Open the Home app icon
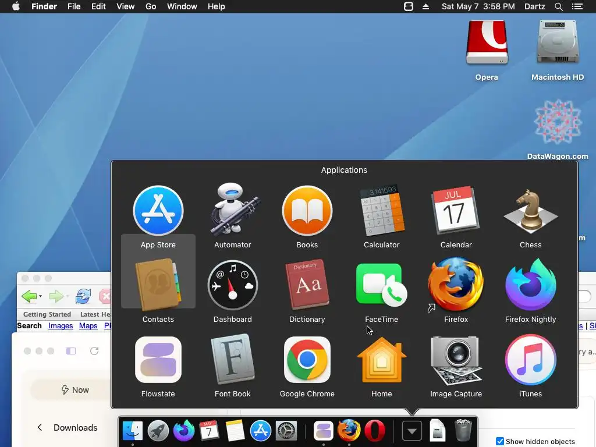596x447 pixels. pyautogui.click(x=382, y=360)
